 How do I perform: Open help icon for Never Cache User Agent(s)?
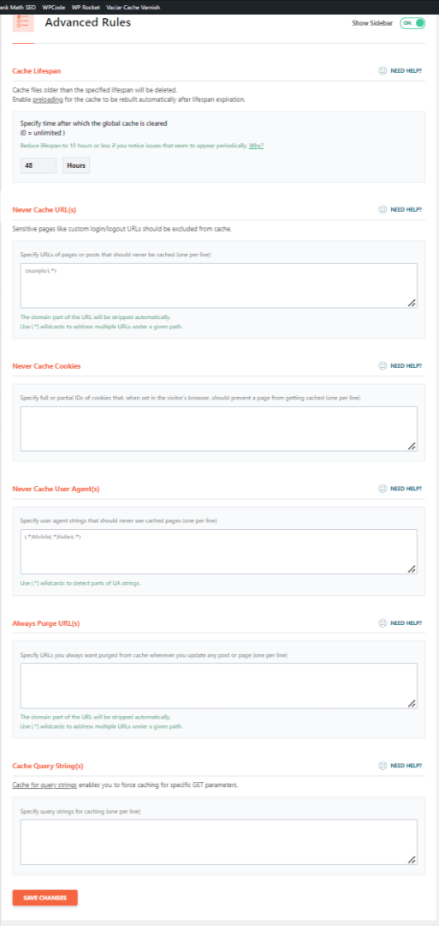coord(382,489)
